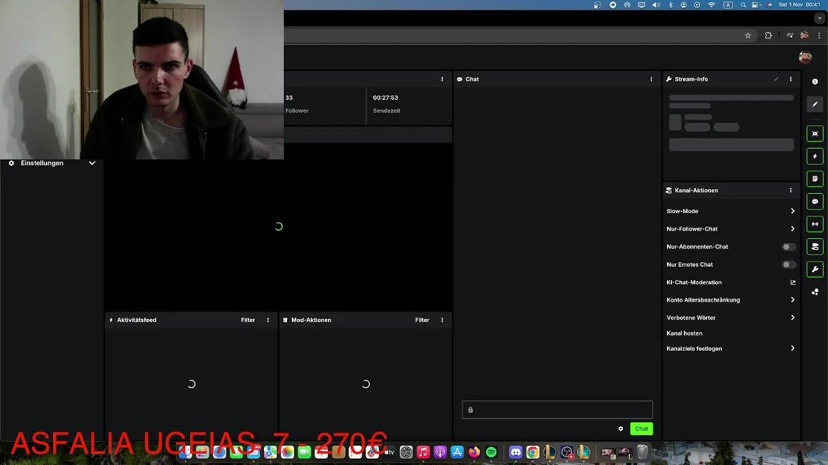This screenshot has height=465, width=828.
Task: Open stats panel three-dot menu above Sendezeit
Action: click(x=442, y=79)
